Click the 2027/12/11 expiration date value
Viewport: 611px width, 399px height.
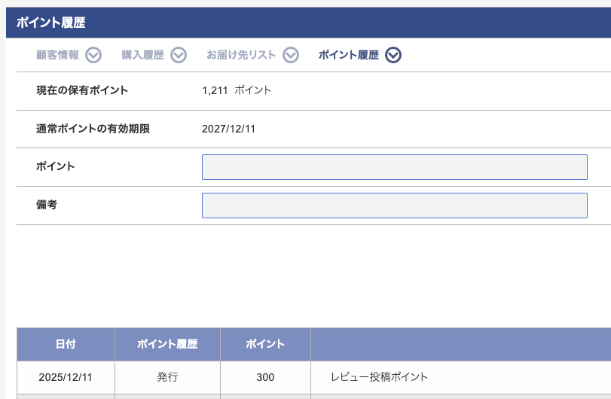point(229,129)
